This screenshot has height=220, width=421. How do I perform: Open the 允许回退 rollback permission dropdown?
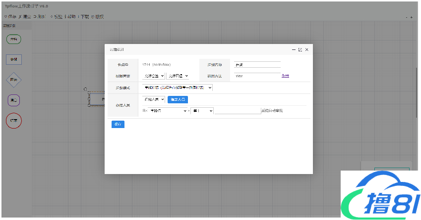tap(178, 76)
